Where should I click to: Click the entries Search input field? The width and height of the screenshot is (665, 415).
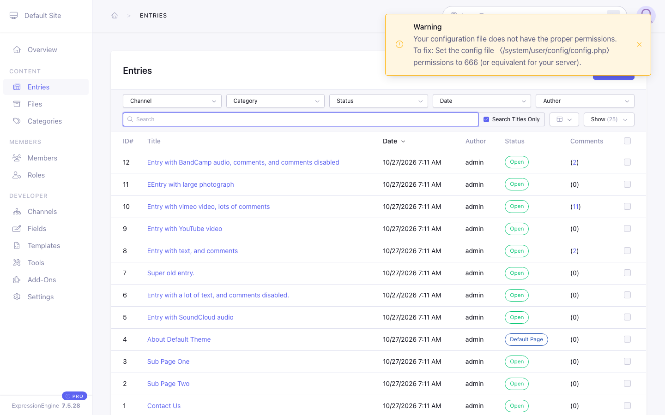tap(301, 119)
